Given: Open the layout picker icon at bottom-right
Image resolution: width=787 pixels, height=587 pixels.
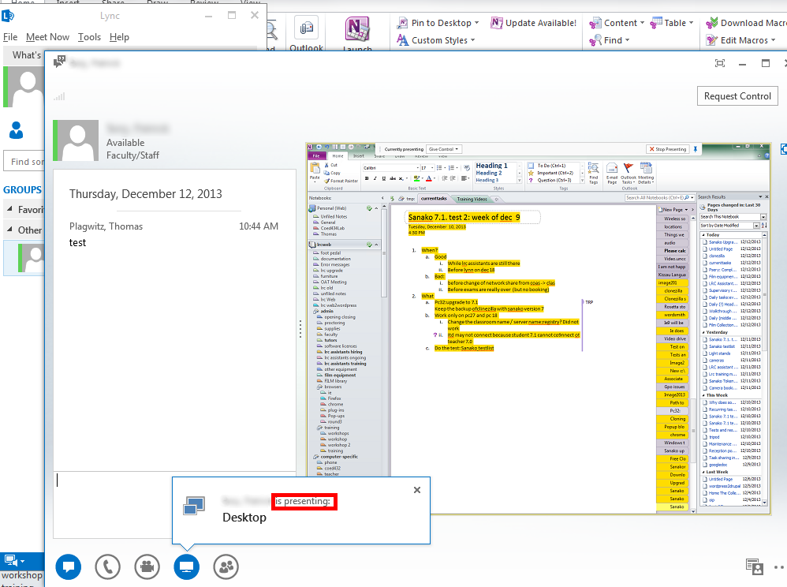Looking at the screenshot, I should (x=754, y=566).
